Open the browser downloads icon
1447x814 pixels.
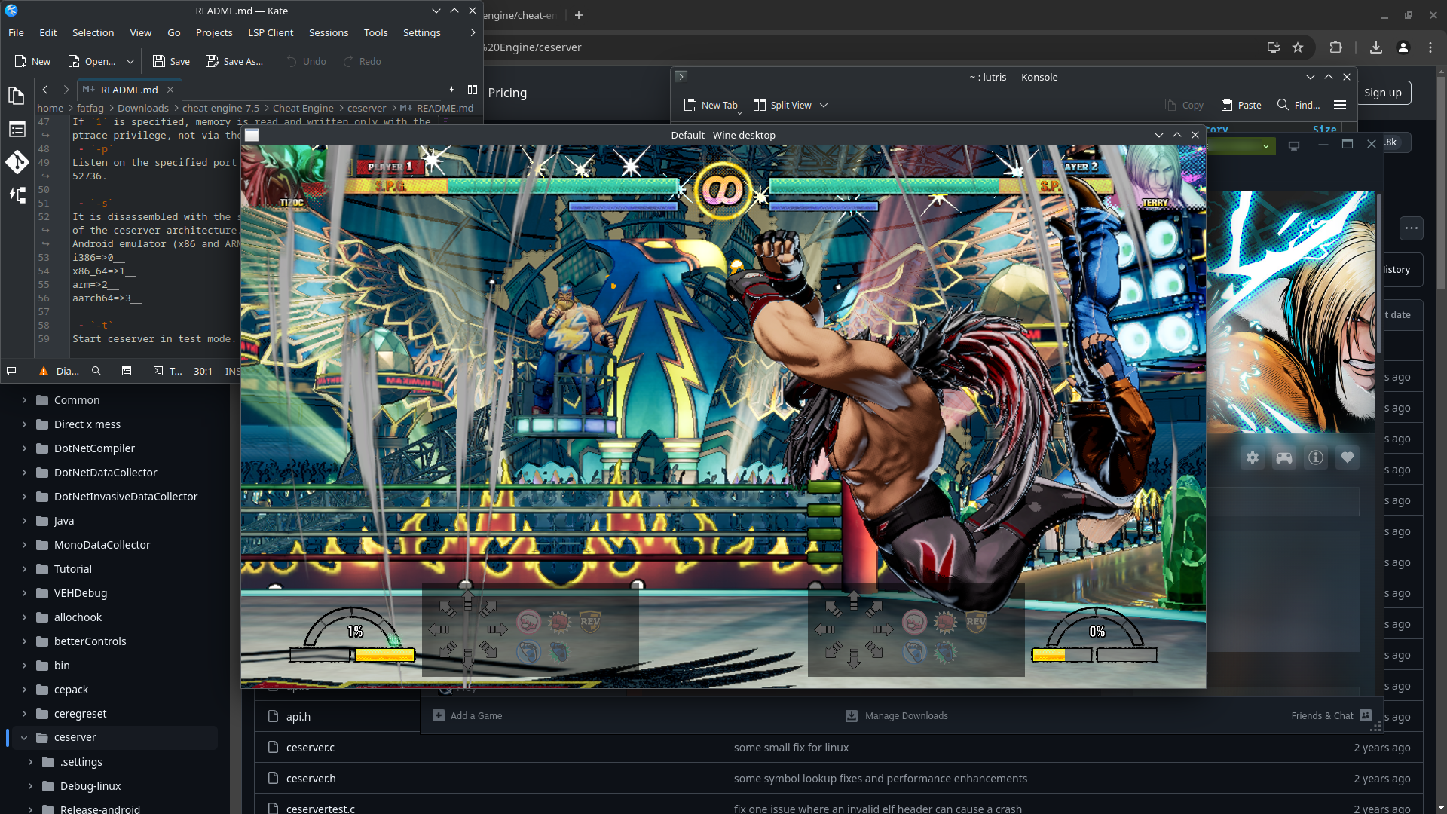[x=1376, y=47]
